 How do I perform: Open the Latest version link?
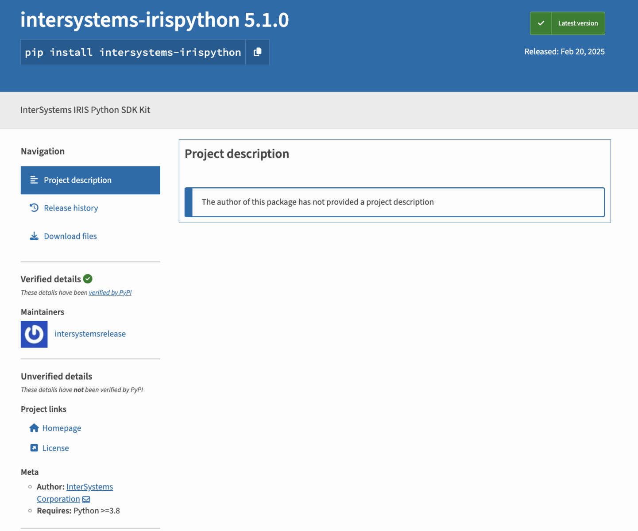click(578, 23)
